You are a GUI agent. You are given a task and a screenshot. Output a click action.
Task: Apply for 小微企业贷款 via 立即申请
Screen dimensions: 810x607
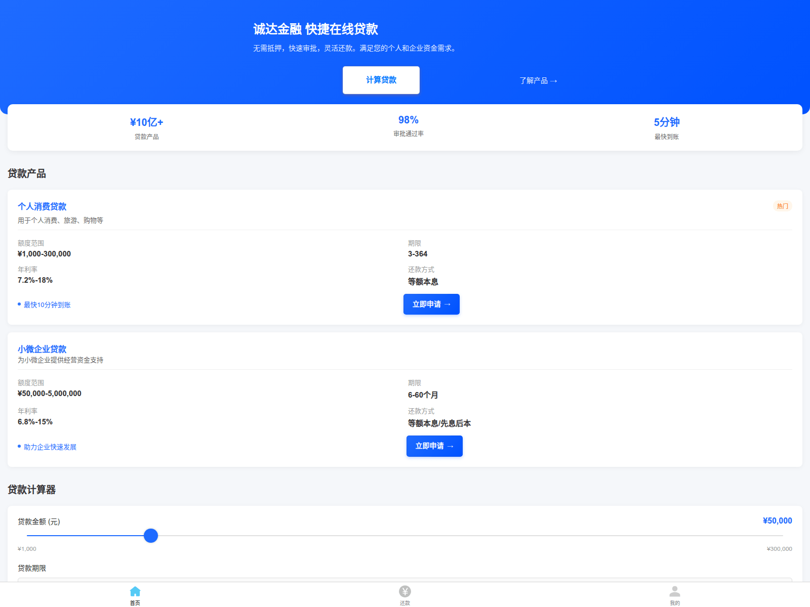pyautogui.click(x=434, y=446)
